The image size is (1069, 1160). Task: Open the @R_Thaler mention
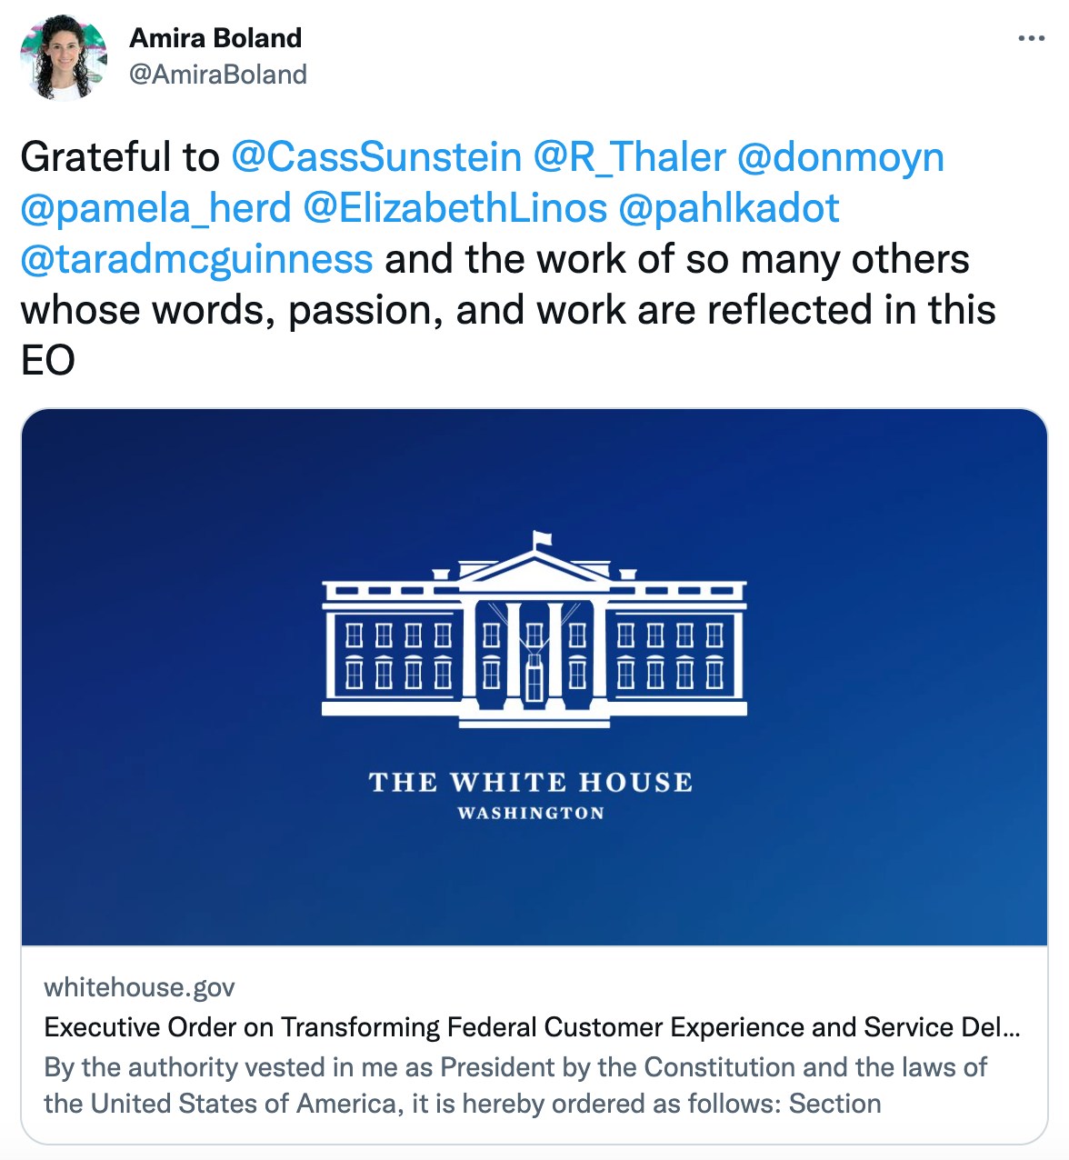click(631, 156)
